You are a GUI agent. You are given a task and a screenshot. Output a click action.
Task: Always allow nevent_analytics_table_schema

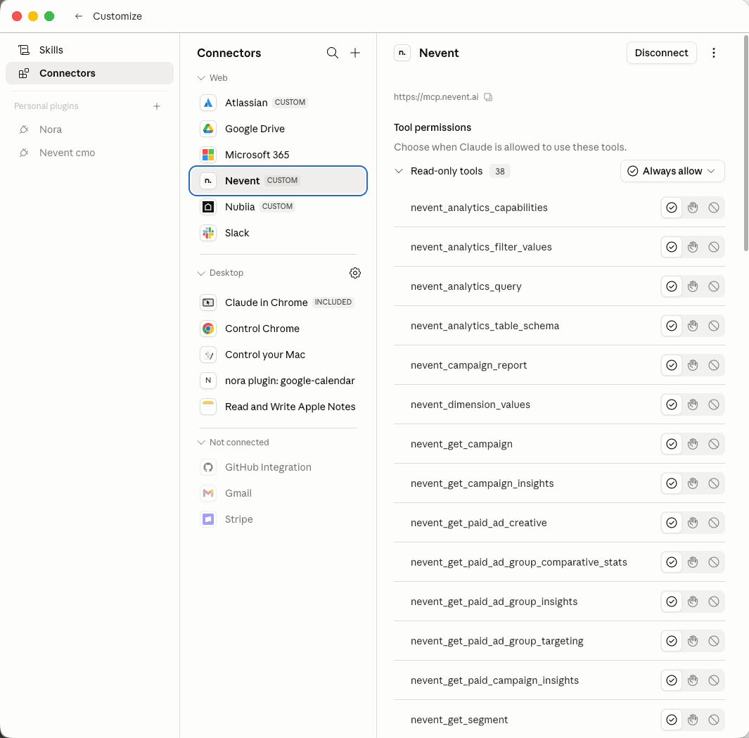tap(672, 326)
